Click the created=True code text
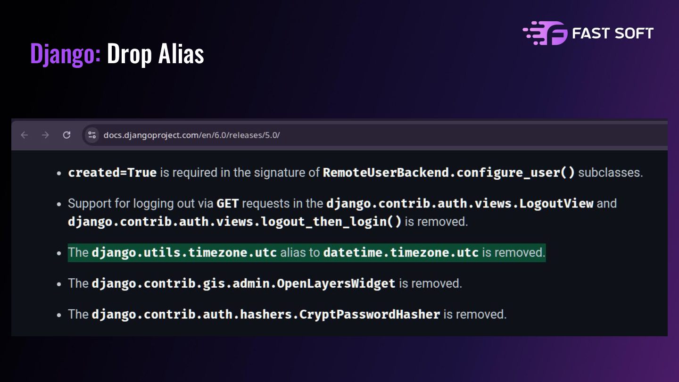 tap(112, 173)
